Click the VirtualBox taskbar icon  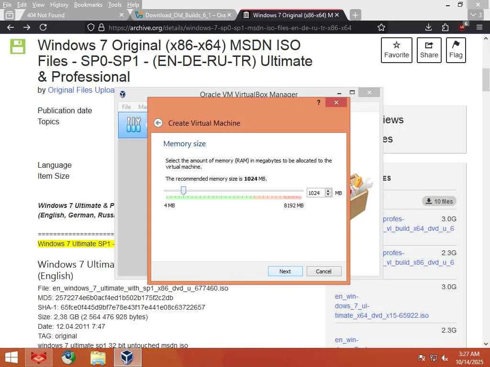(127, 357)
